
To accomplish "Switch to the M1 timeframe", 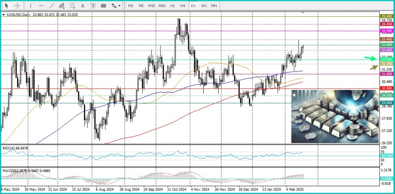I will pos(131,6).
